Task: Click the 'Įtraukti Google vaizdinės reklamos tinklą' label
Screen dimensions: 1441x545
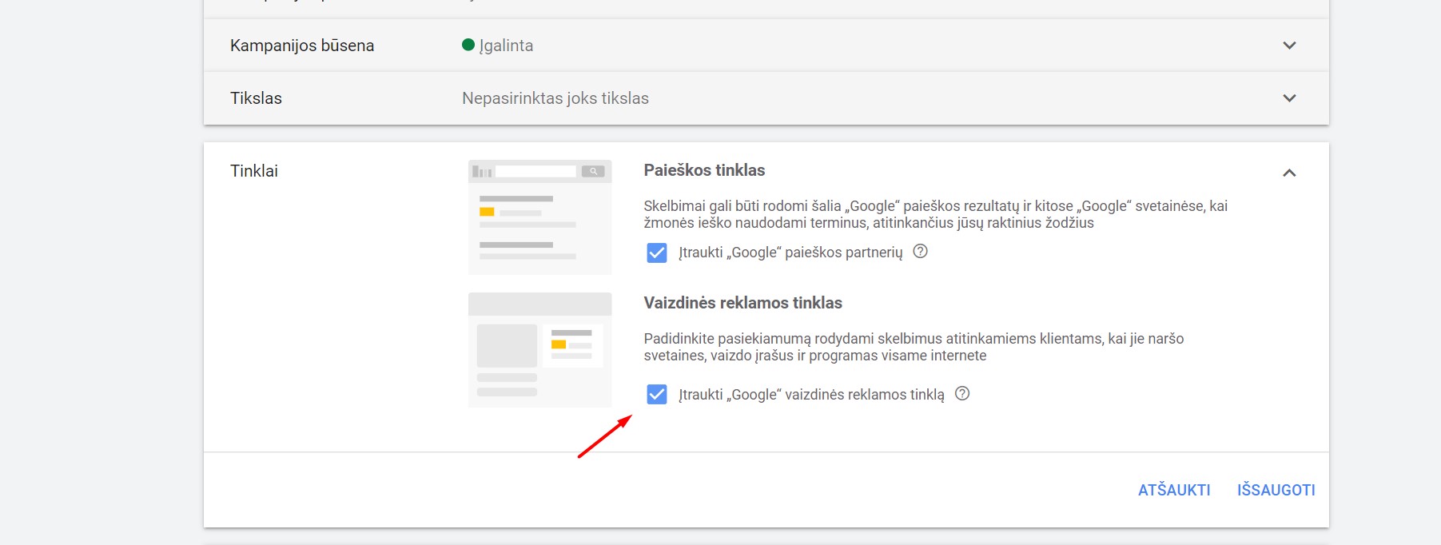Action: 811,395
